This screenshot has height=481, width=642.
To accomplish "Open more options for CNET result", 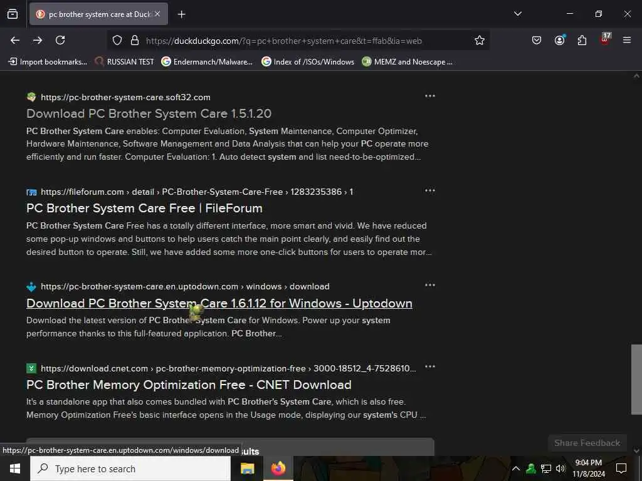I will click(x=430, y=366).
